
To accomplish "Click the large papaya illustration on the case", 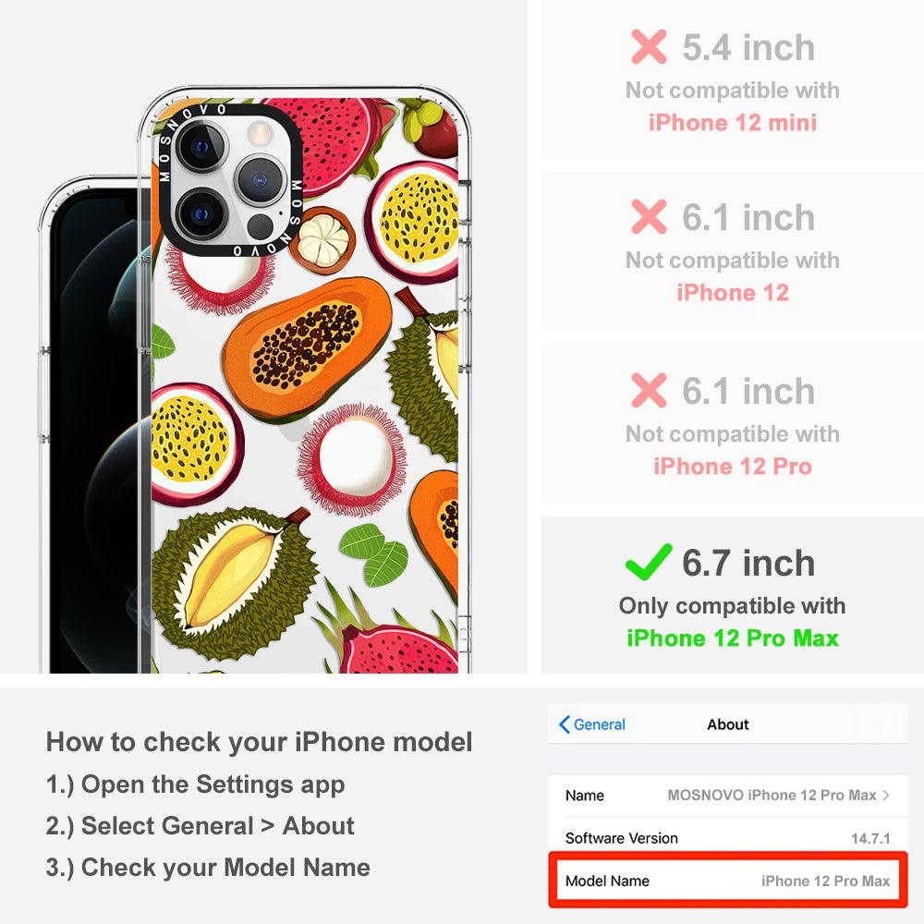I will click(x=307, y=349).
